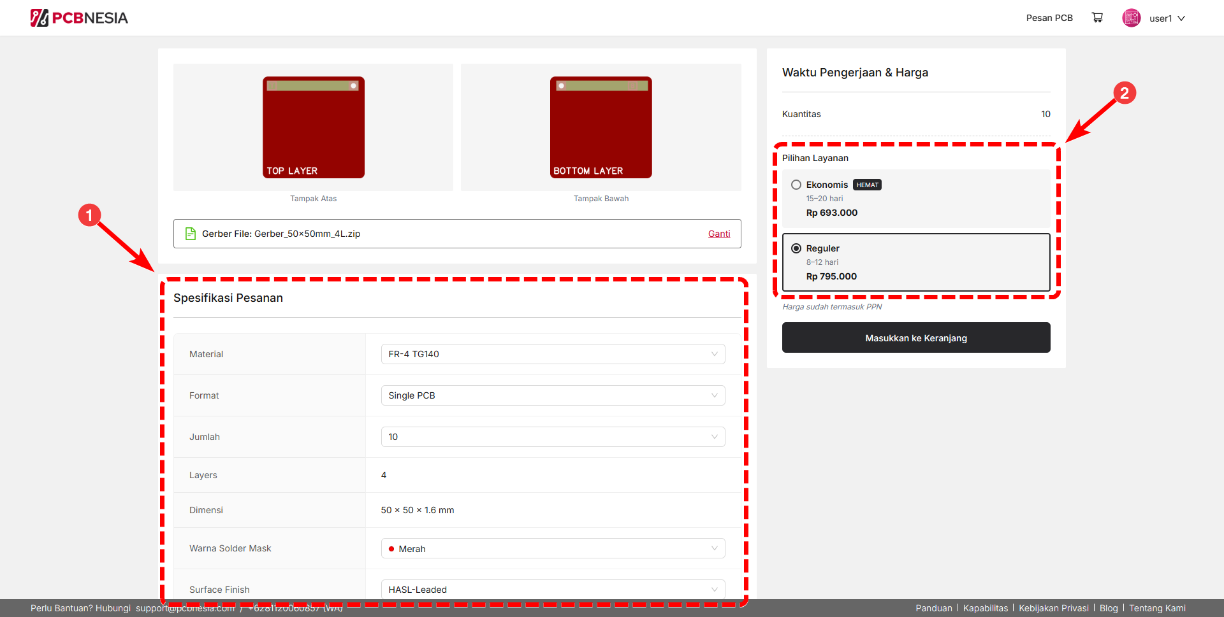Open the Kebijakan Privasi footer link
The image size is (1224, 617).
[1054, 608]
